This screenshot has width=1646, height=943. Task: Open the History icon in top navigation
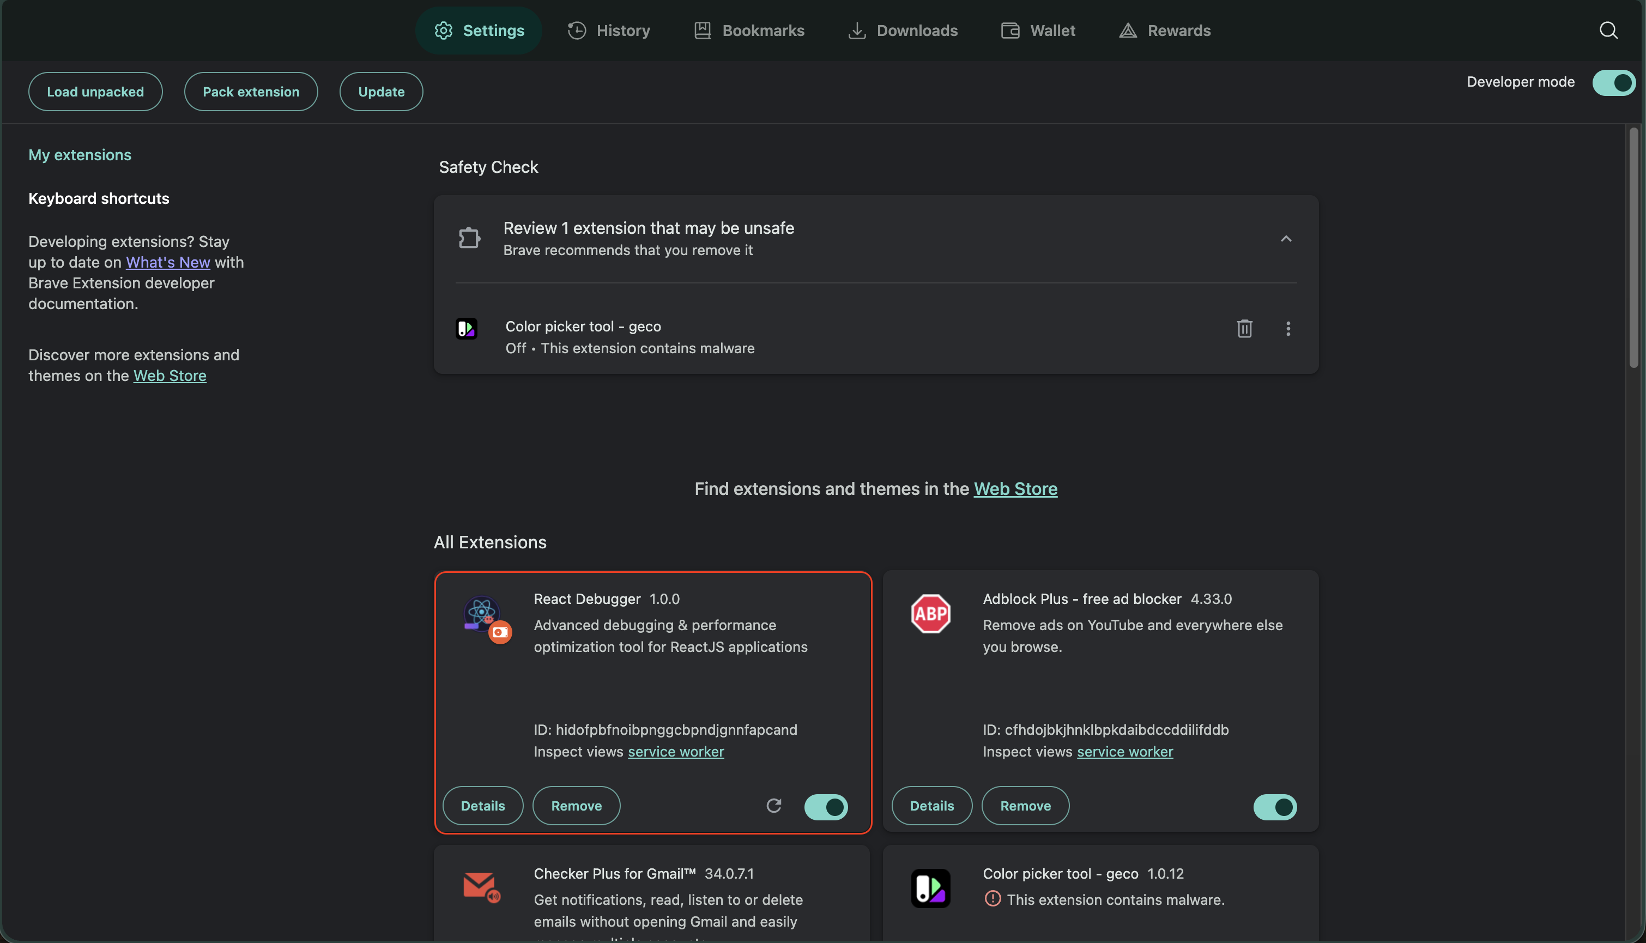pyautogui.click(x=576, y=31)
